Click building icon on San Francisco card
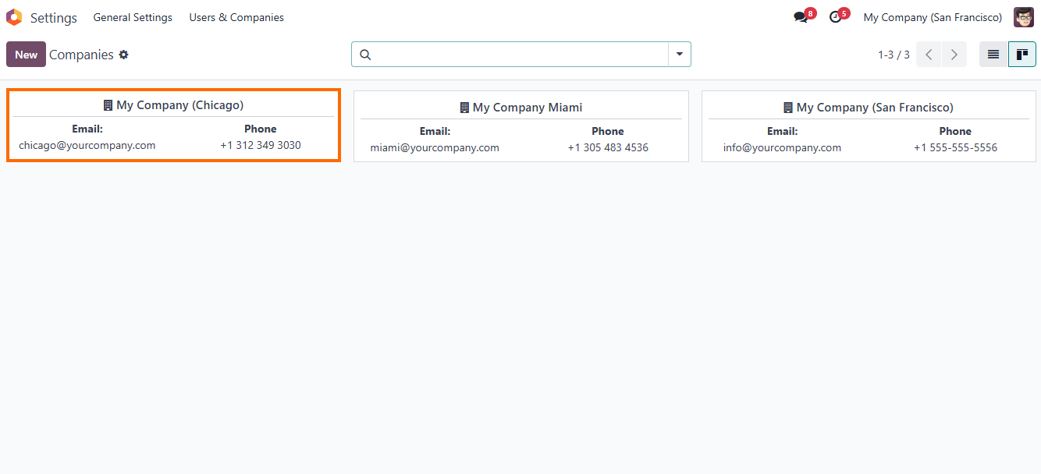The image size is (1041, 474). pos(788,108)
